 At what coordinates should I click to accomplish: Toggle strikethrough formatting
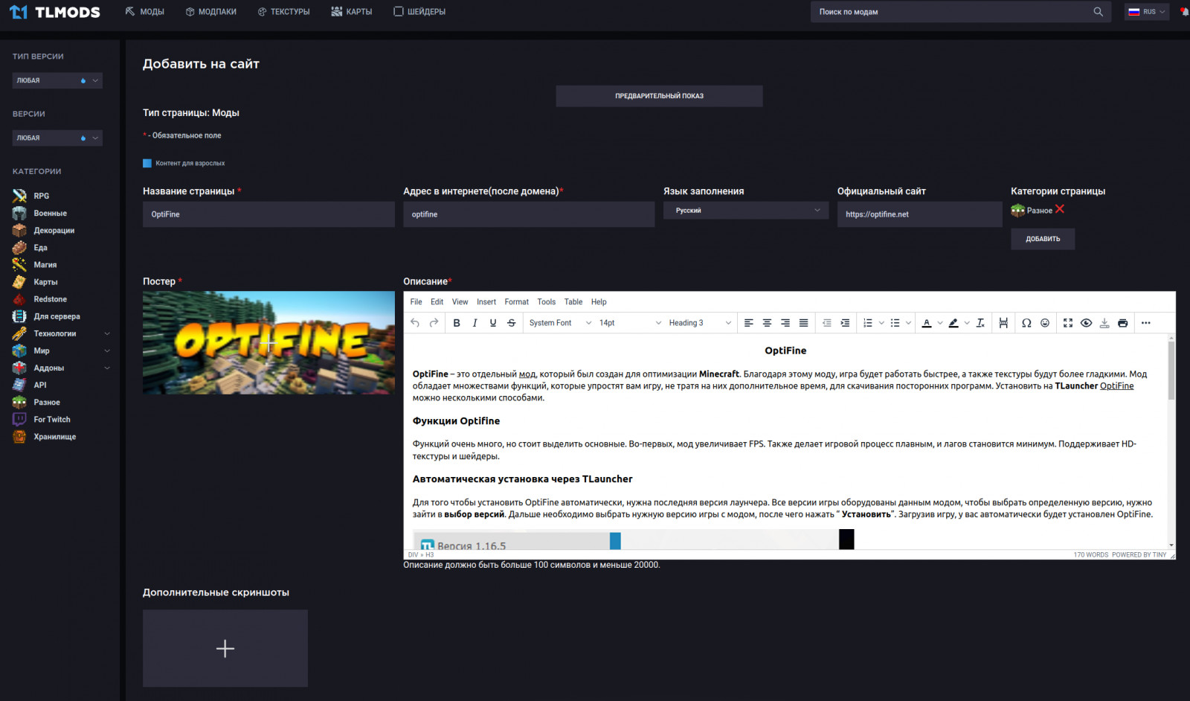coord(511,323)
